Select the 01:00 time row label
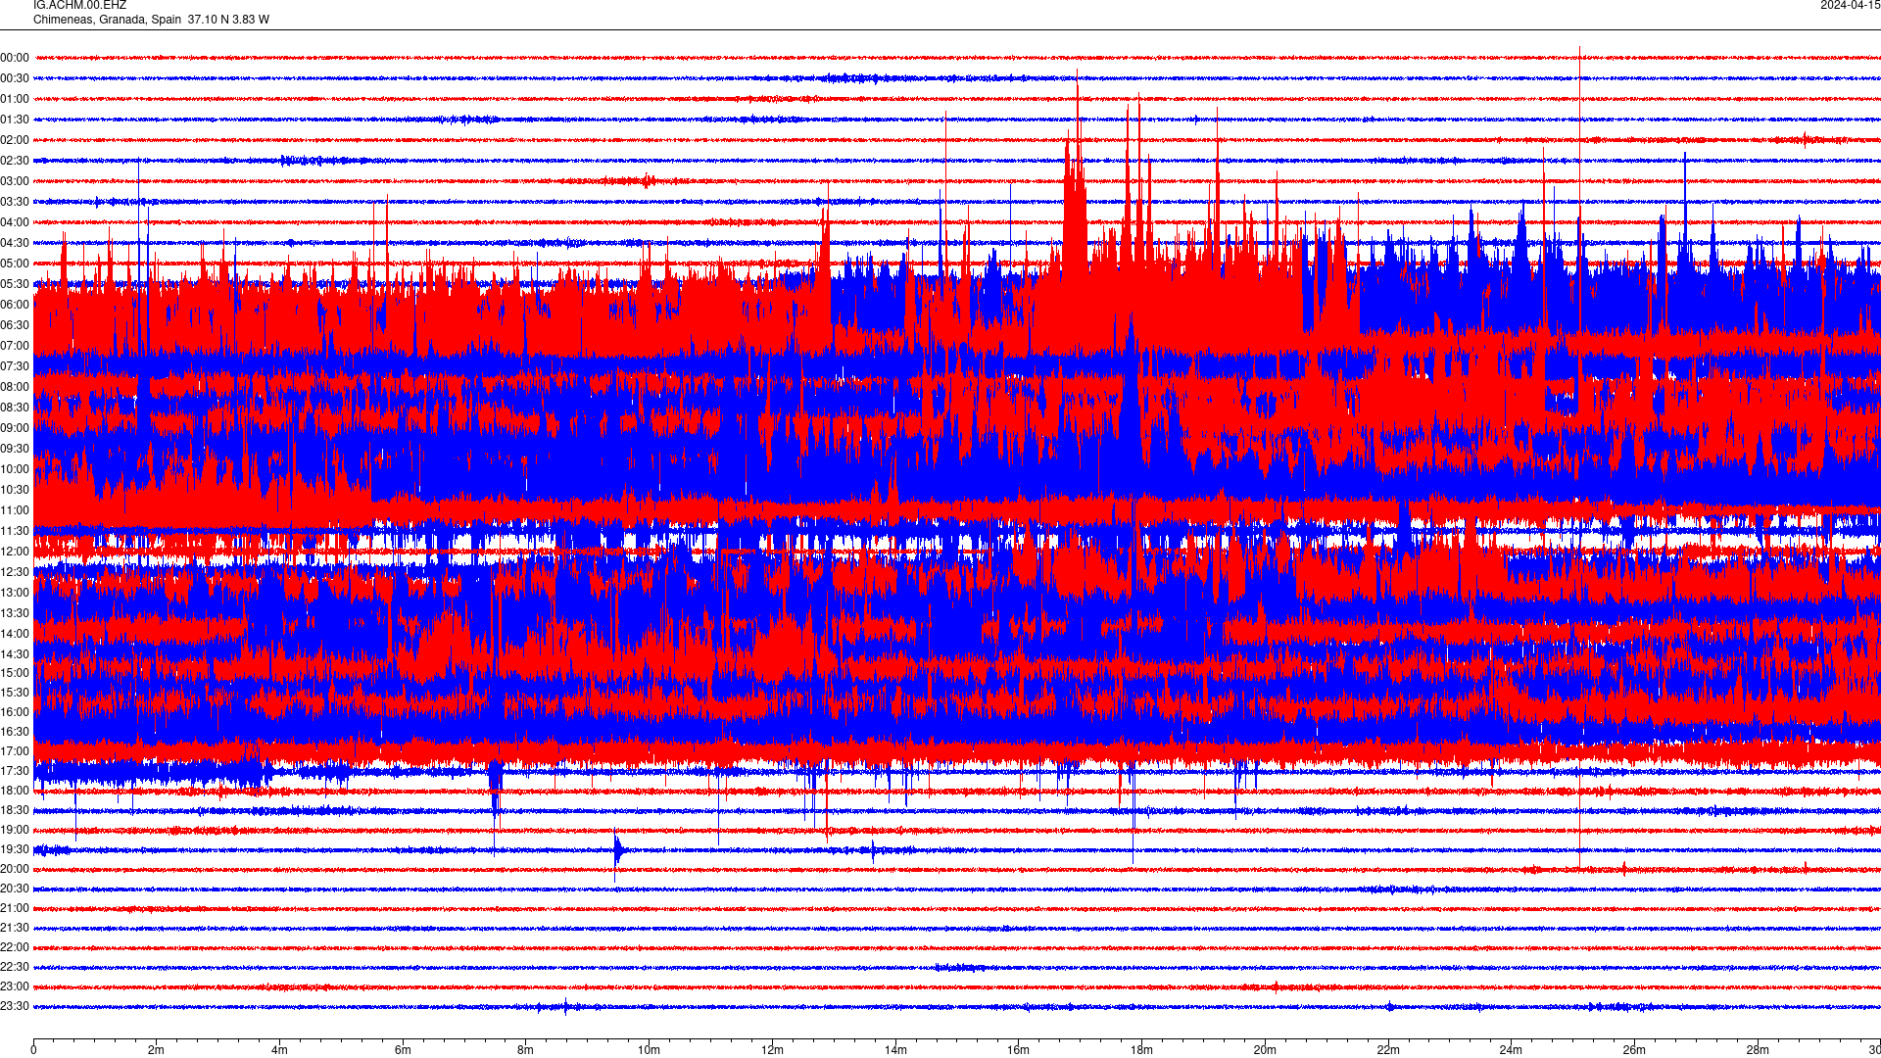This screenshot has height=1058, width=1881. [x=15, y=99]
